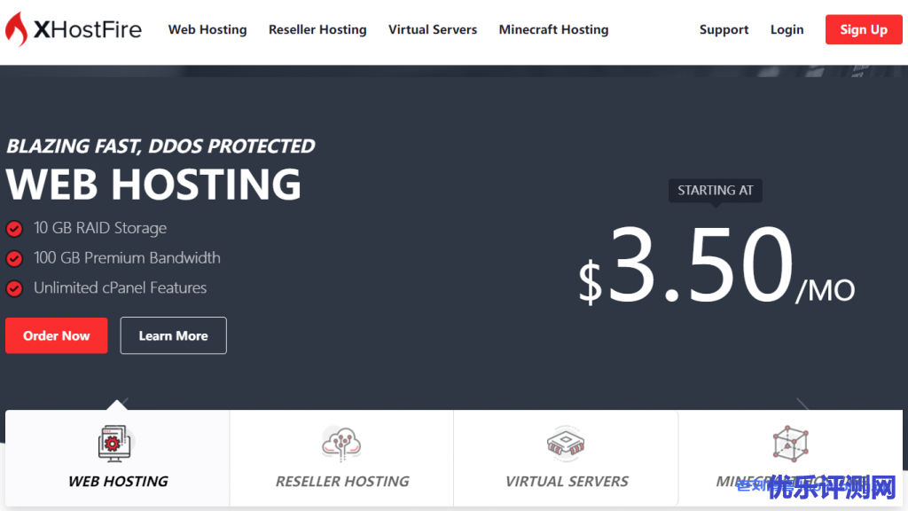908x511 pixels.
Task: Click the $3.50/MO price
Action: [x=716, y=265]
